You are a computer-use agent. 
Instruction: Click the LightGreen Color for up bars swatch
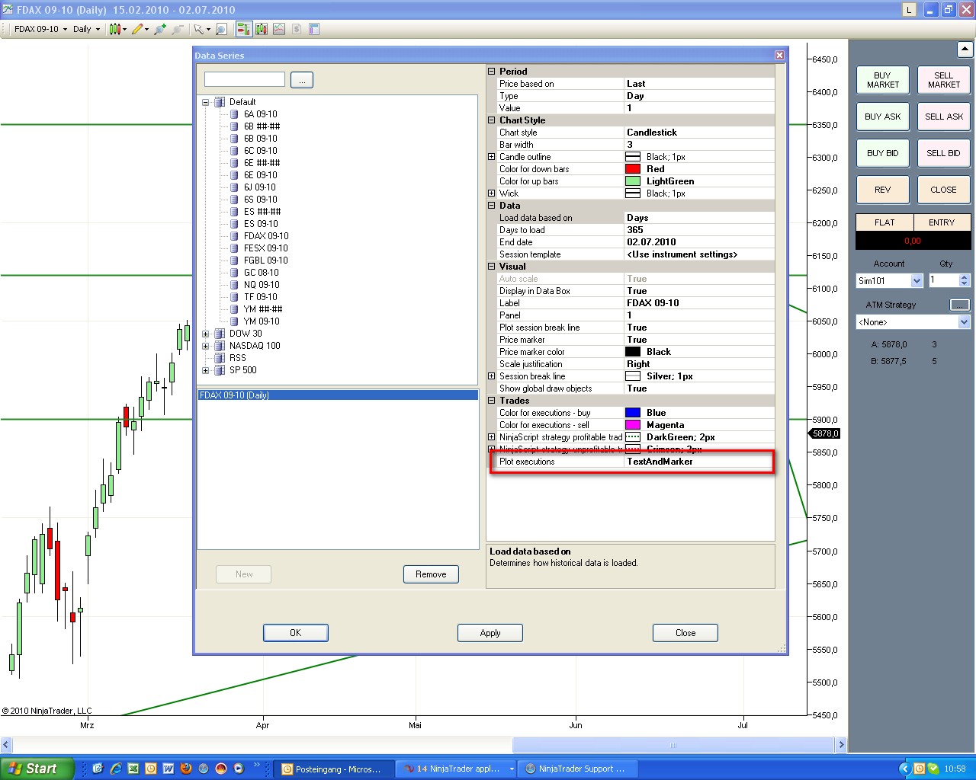(x=633, y=181)
